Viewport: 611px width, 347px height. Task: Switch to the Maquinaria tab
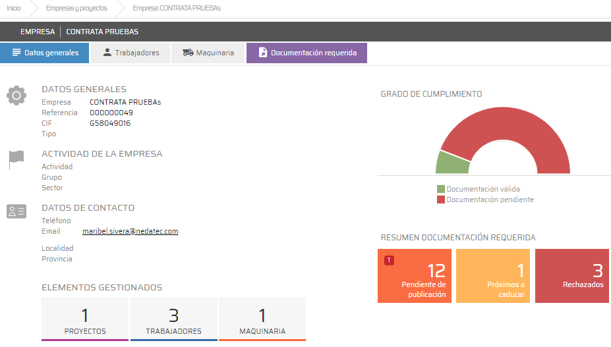(x=208, y=53)
